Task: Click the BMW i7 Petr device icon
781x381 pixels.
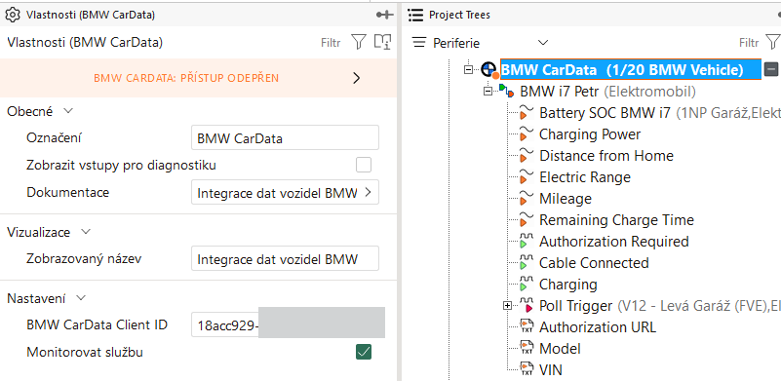Action: 507,92
